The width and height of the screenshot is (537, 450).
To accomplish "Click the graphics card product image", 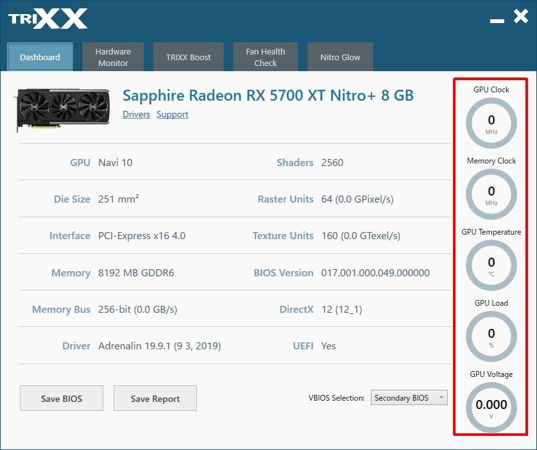I will [63, 110].
